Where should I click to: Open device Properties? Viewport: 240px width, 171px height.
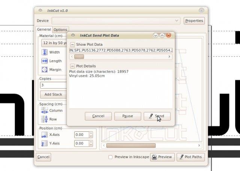194,21
